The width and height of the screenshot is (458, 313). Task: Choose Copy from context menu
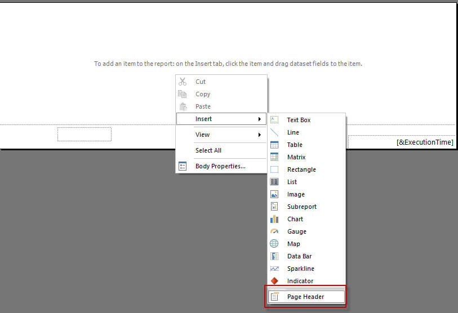coord(221,94)
